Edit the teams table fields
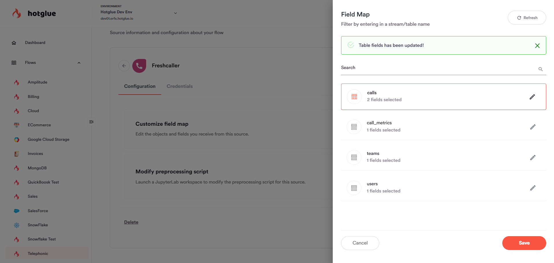Viewport: 554px width, 263px height. (533, 158)
